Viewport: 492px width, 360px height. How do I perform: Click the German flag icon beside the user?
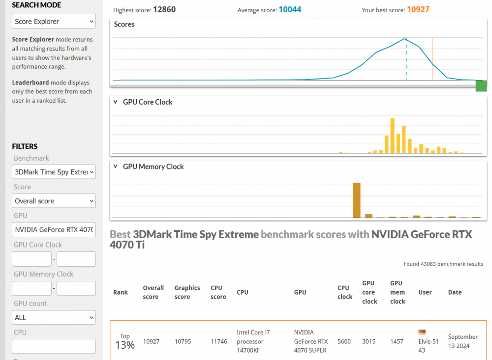click(x=422, y=332)
